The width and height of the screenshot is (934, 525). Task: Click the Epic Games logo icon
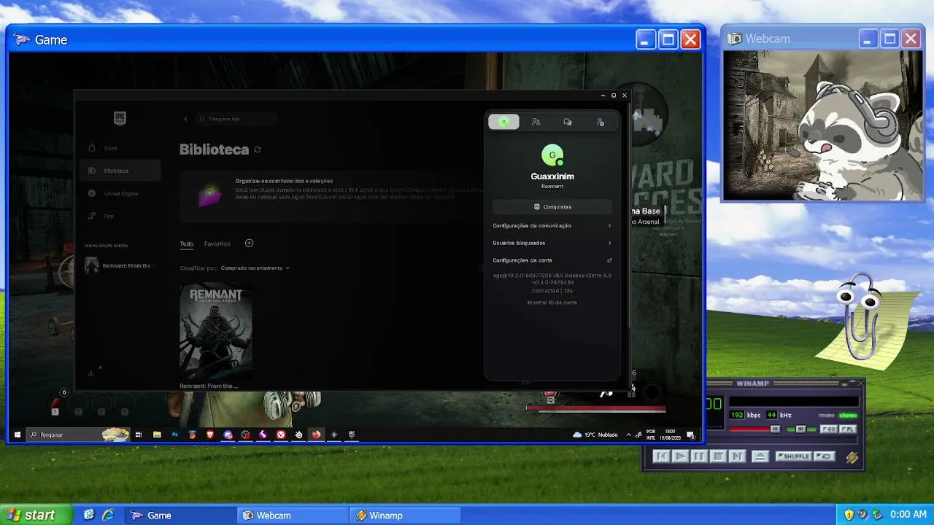click(x=120, y=118)
